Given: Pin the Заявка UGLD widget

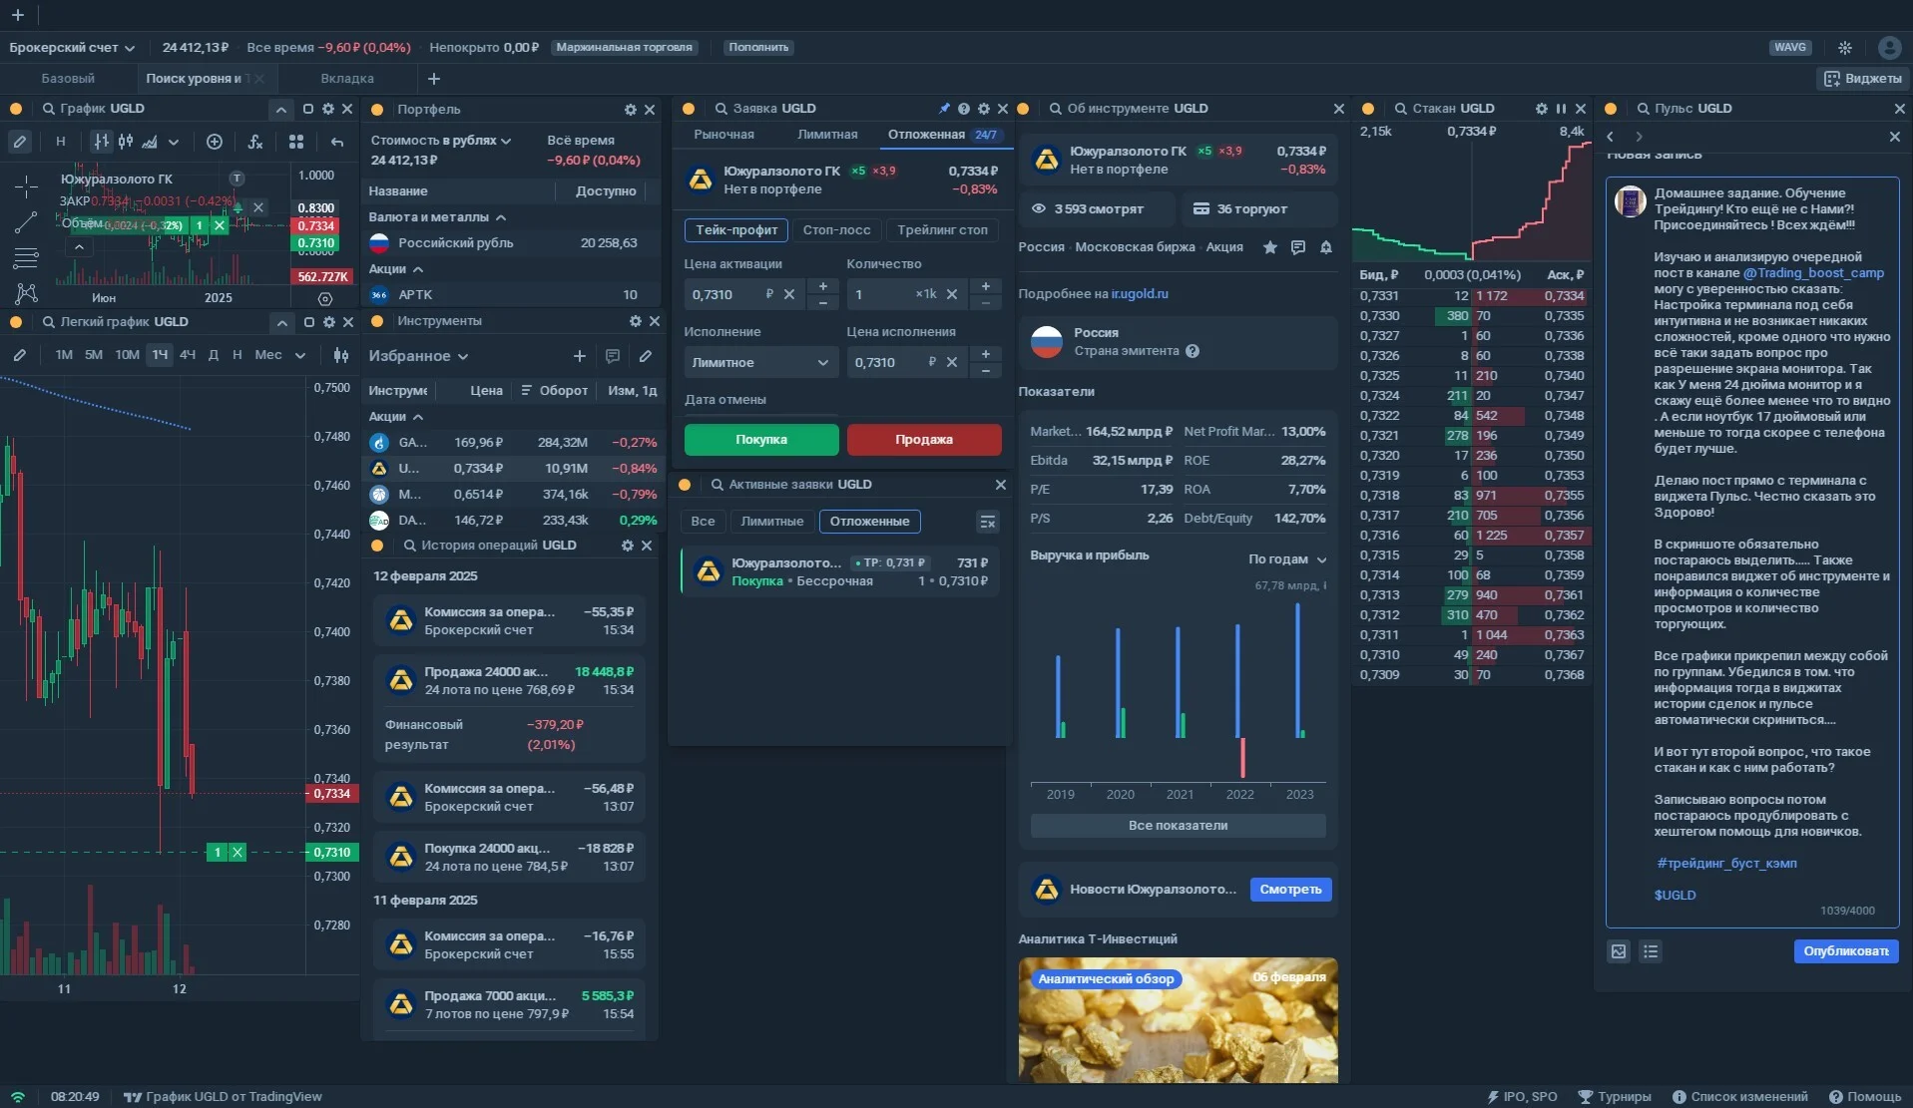Looking at the screenshot, I should [x=944, y=109].
